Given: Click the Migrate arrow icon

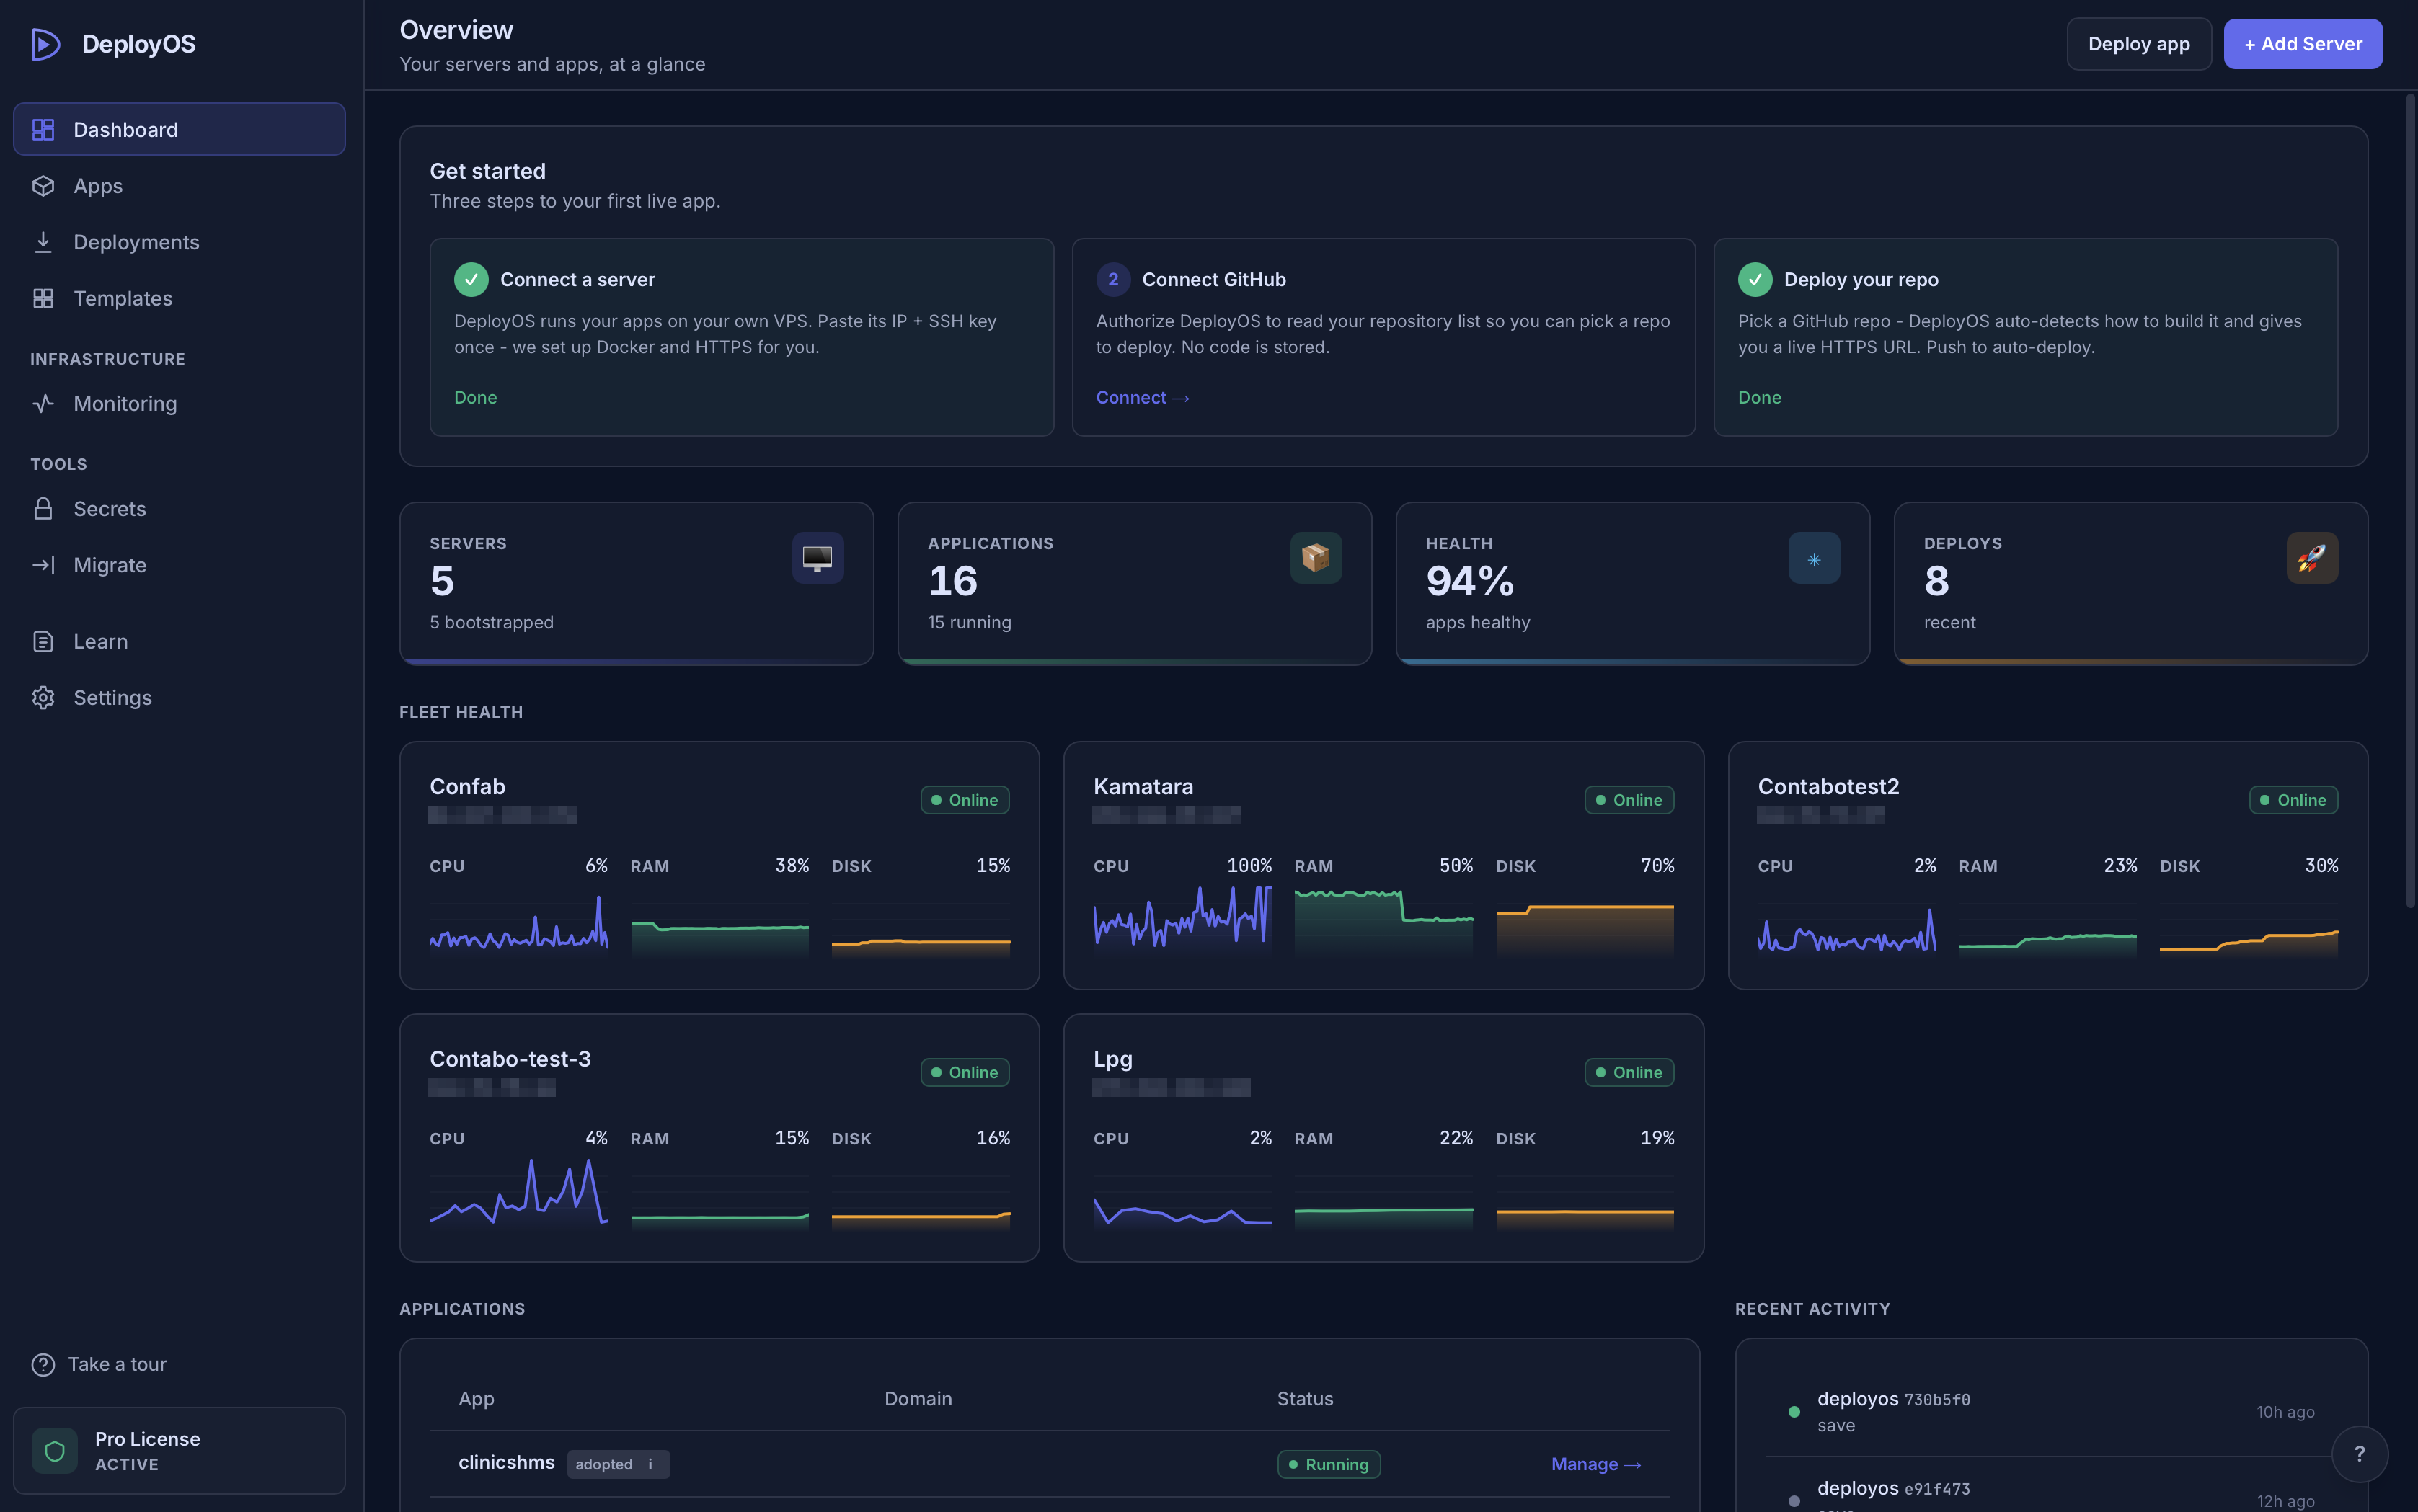Looking at the screenshot, I should coord(43,565).
